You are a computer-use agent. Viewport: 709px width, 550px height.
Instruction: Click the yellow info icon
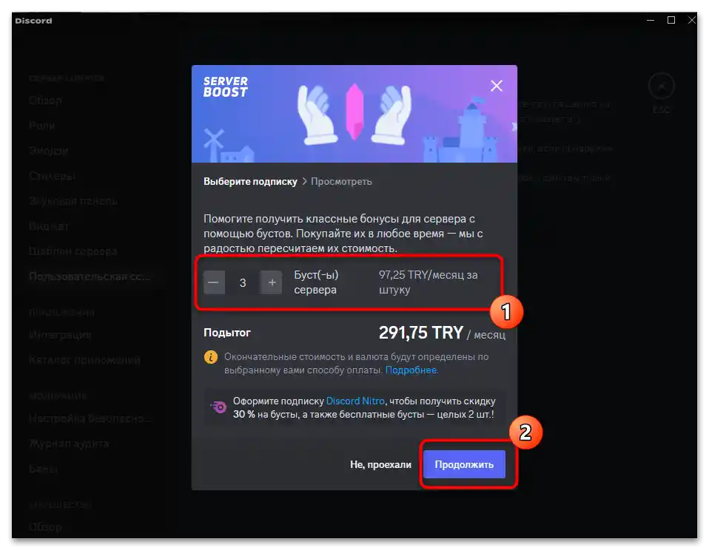[x=211, y=357]
